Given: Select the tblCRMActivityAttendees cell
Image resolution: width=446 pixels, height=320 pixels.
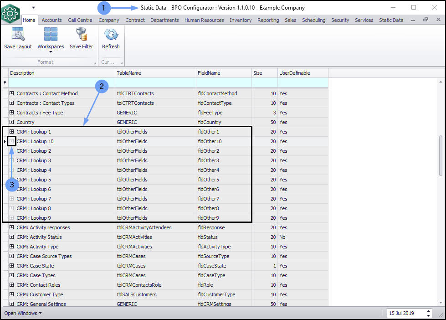Looking at the screenshot, I should click(x=156, y=227).
